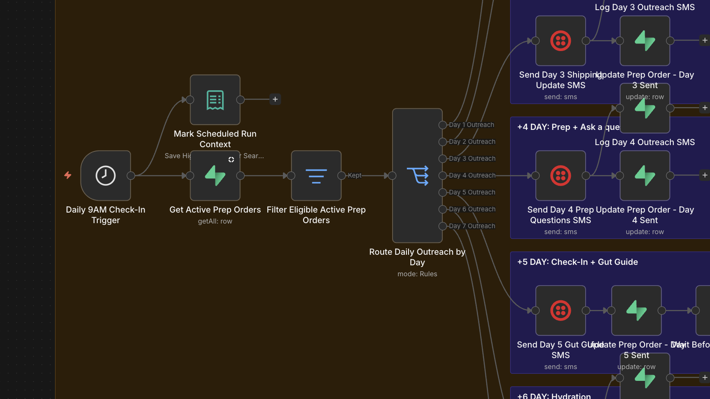Add a node after Update Prep Order Day 3 Sent
This screenshot has height=399, width=710.
(x=705, y=40)
